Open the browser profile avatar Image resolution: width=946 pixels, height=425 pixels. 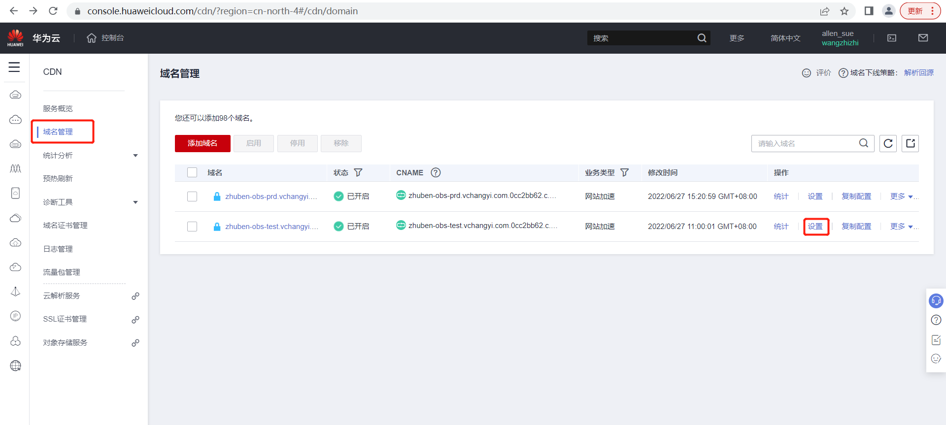(888, 11)
